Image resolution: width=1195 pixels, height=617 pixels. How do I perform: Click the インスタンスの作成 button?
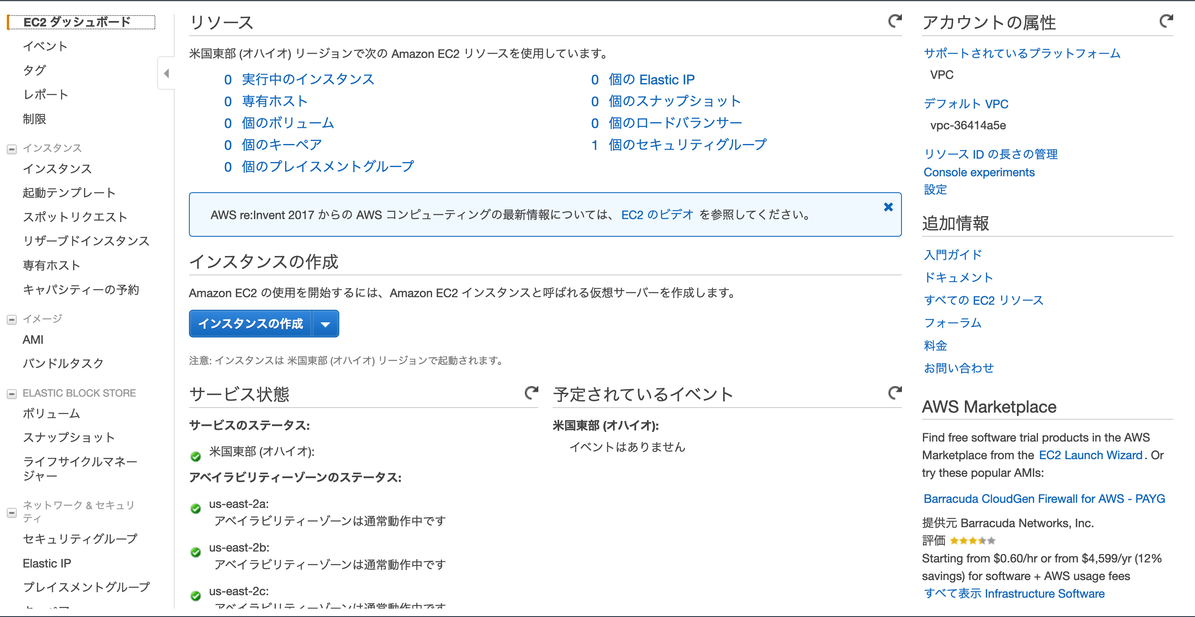(x=251, y=324)
